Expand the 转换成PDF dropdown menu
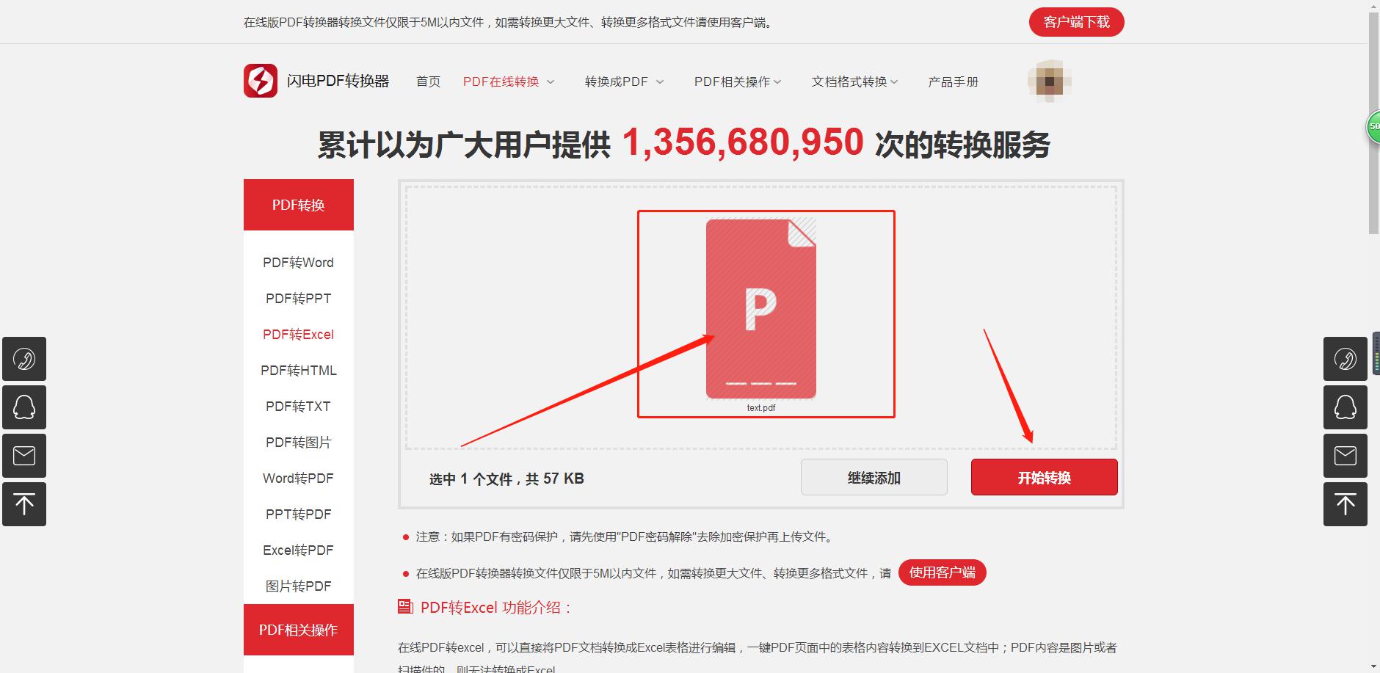The width and height of the screenshot is (1380, 673). tap(624, 81)
